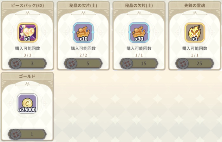Buy ゴールド for 1 token
Image resolution: width=222 pixels, height=142 pixels.
click(27, 134)
